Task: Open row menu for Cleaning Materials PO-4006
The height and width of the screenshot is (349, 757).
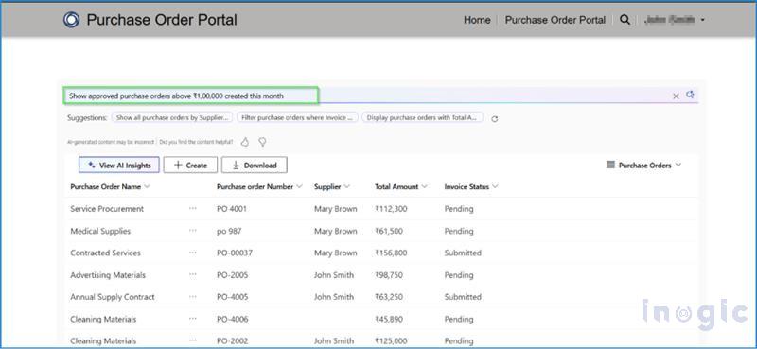Action: click(x=193, y=319)
